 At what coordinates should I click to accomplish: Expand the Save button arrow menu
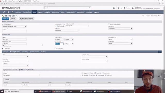point(8,19)
